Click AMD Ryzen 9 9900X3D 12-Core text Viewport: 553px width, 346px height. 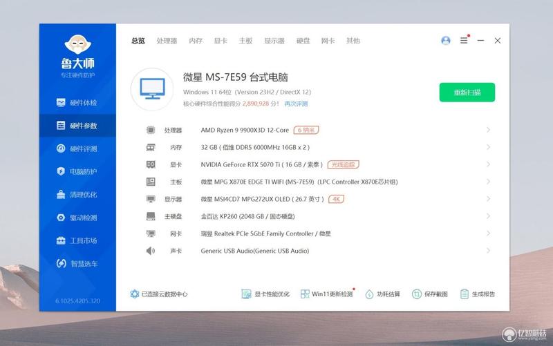pyautogui.click(x=245, y=130)
